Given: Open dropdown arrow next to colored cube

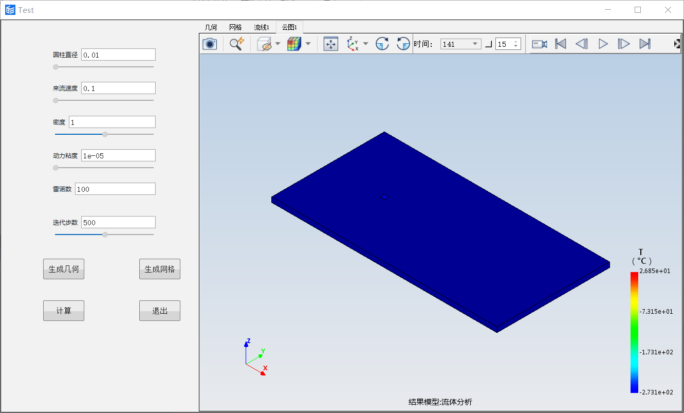Looking at the screenshot, I should [x=308, y=44].
